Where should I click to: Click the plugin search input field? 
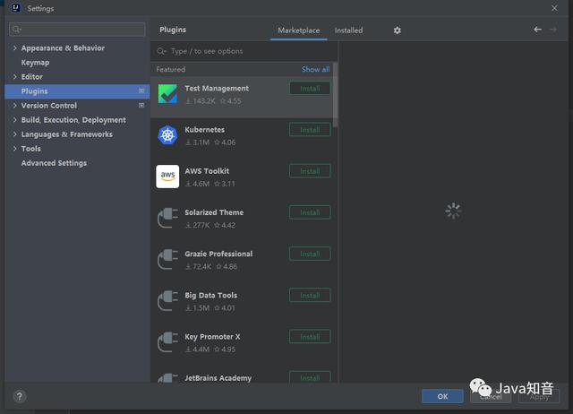246,51
